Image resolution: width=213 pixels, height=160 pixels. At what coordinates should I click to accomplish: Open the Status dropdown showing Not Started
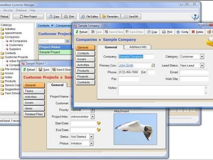[x=91, y=137]
